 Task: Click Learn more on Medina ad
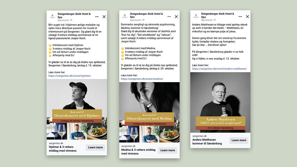[x=168, y=150]
